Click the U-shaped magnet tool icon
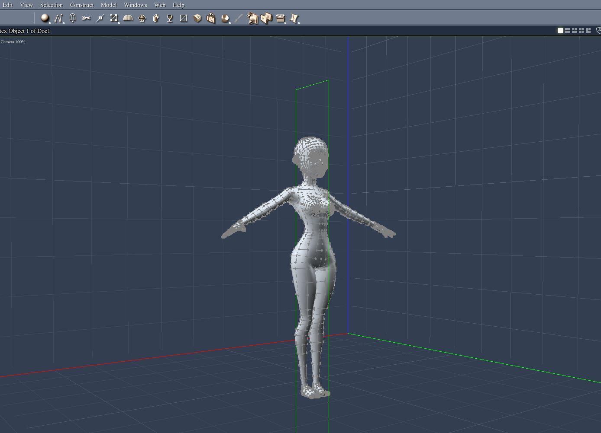Viewport: 601px width, 433px height. [x=72, y=18]
